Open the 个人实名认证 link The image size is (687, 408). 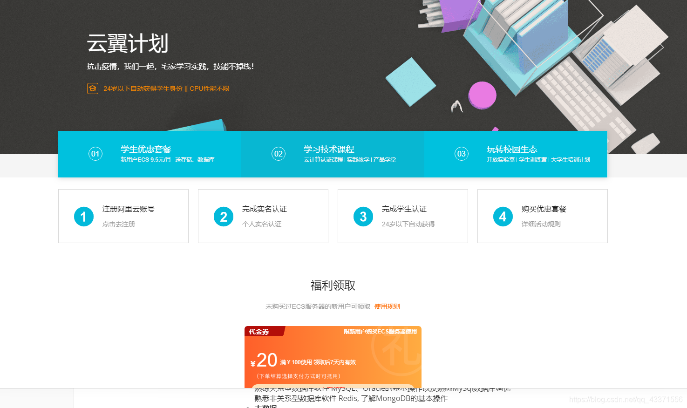tap(262, 224)
